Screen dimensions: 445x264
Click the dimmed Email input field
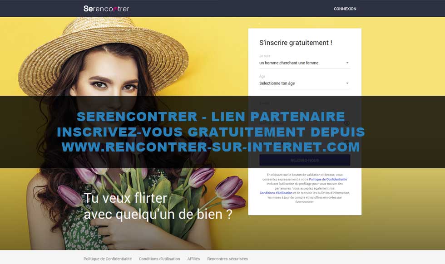coord(305,106)
